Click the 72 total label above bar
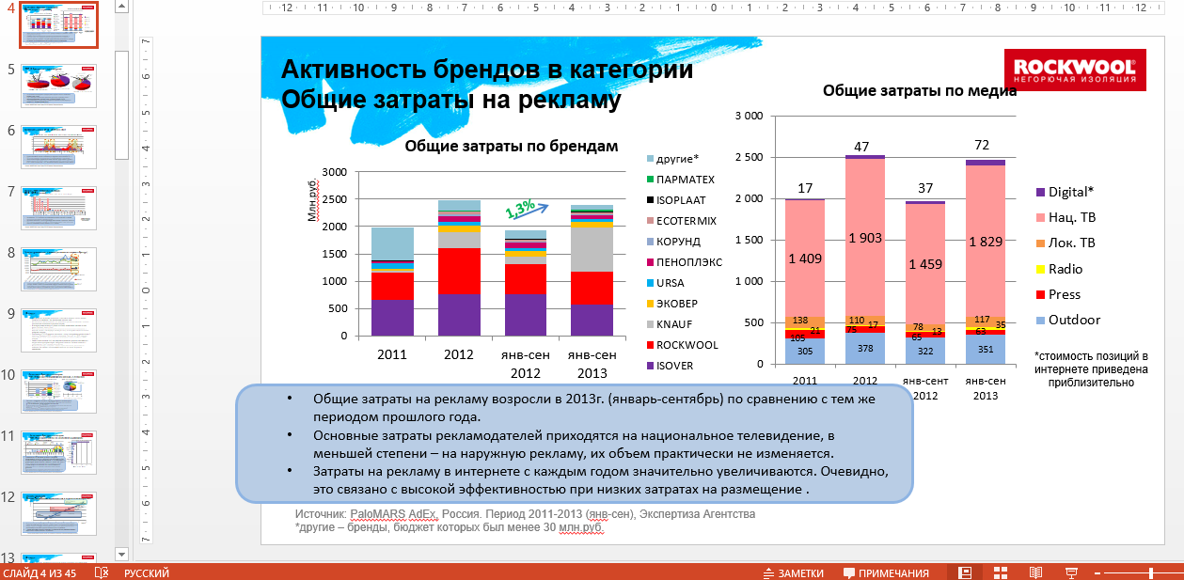Viewport: 1184px width, 580px height. tap(982, 145)
